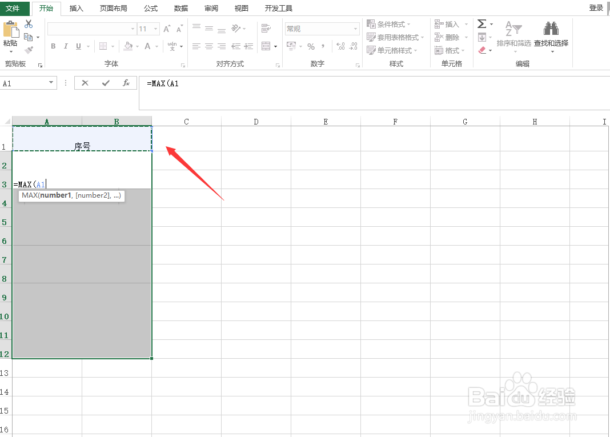Increase the indent
Screen dimensions: 610x437
tap(248, 46)
